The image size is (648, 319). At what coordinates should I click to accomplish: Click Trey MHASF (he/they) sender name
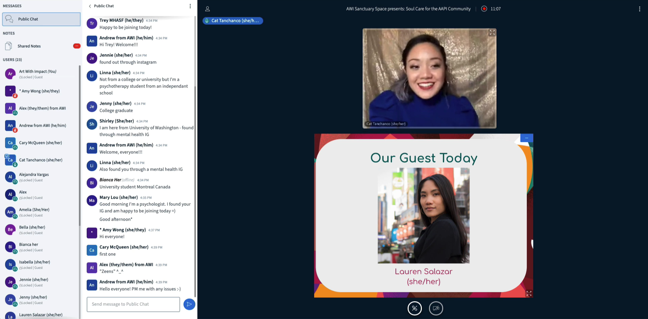121,20
